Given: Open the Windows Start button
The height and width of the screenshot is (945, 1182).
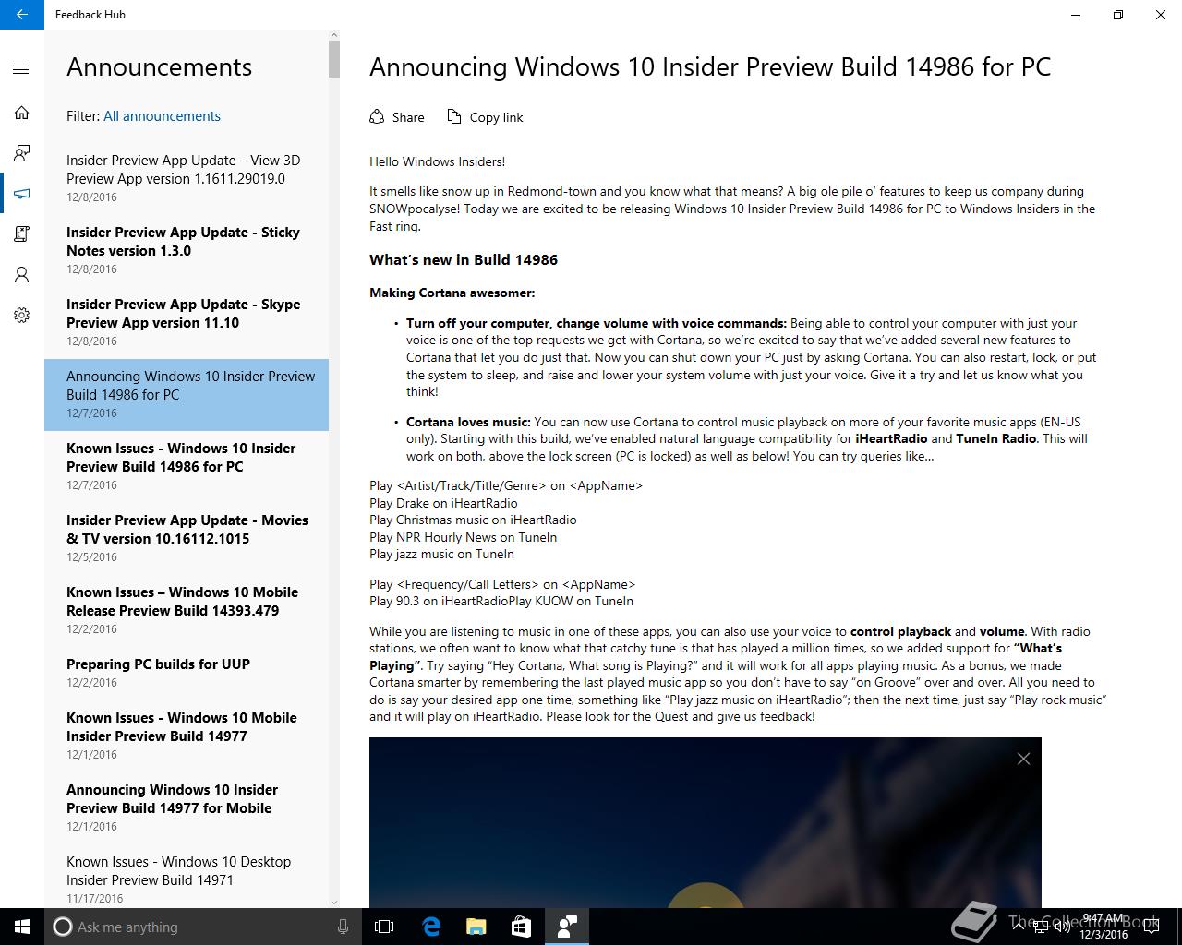Looking at the screenshot, I should coord(22,927).
